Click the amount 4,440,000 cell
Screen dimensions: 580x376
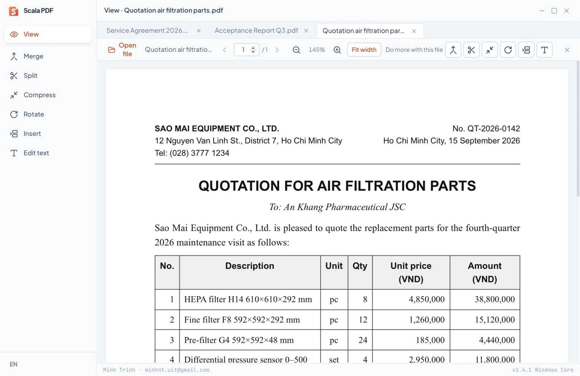coord(485,340)
